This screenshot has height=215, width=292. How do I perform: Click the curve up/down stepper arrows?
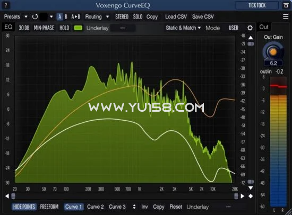(x=134, y=207)
